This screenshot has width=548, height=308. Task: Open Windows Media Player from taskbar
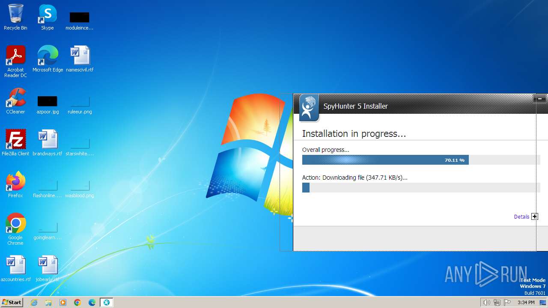coord(63,302)
